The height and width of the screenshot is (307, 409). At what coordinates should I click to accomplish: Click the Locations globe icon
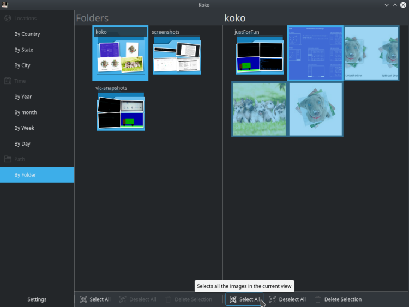click(8, 18)
